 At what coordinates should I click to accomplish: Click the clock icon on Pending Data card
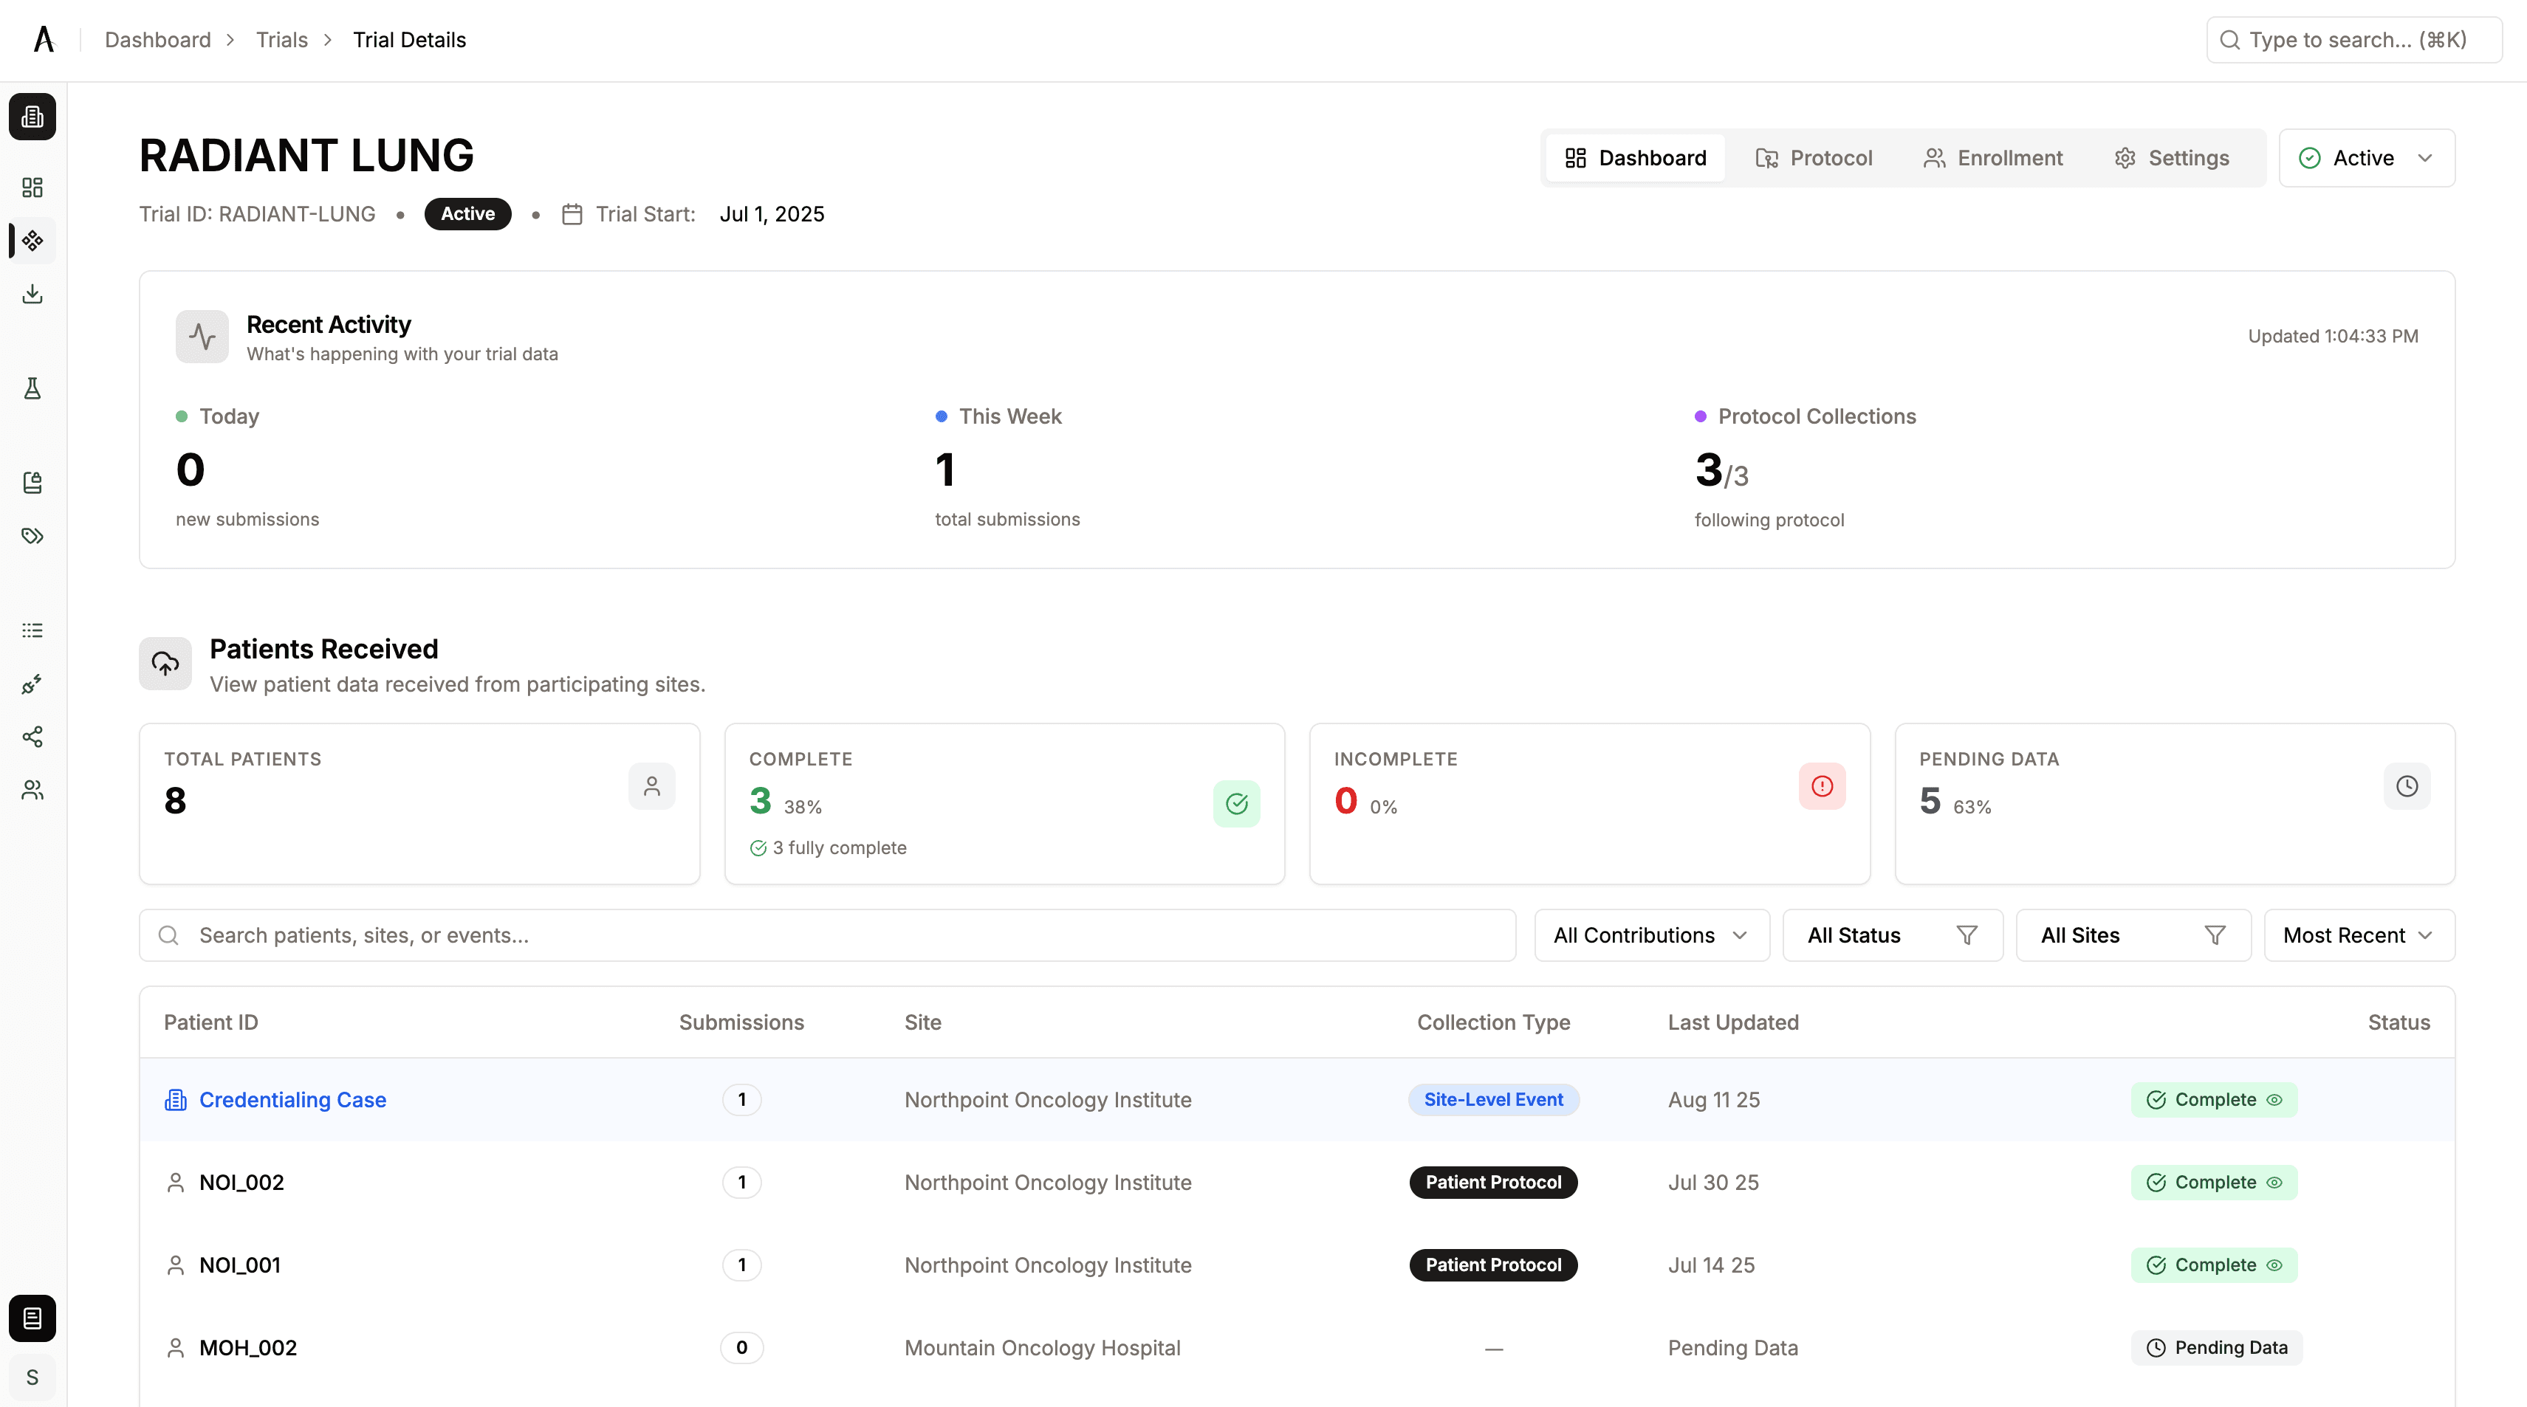[2407, 785]
